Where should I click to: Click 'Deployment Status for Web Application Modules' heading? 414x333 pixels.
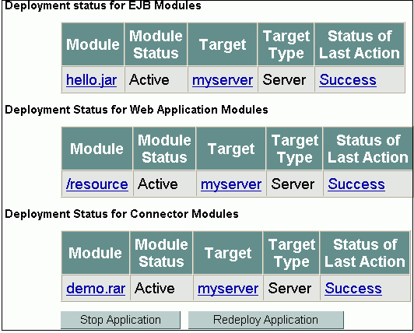[136, 110]
